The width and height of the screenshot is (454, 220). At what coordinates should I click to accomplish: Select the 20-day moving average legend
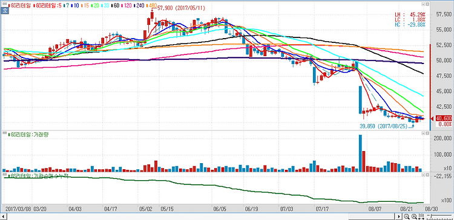point(95,5)
